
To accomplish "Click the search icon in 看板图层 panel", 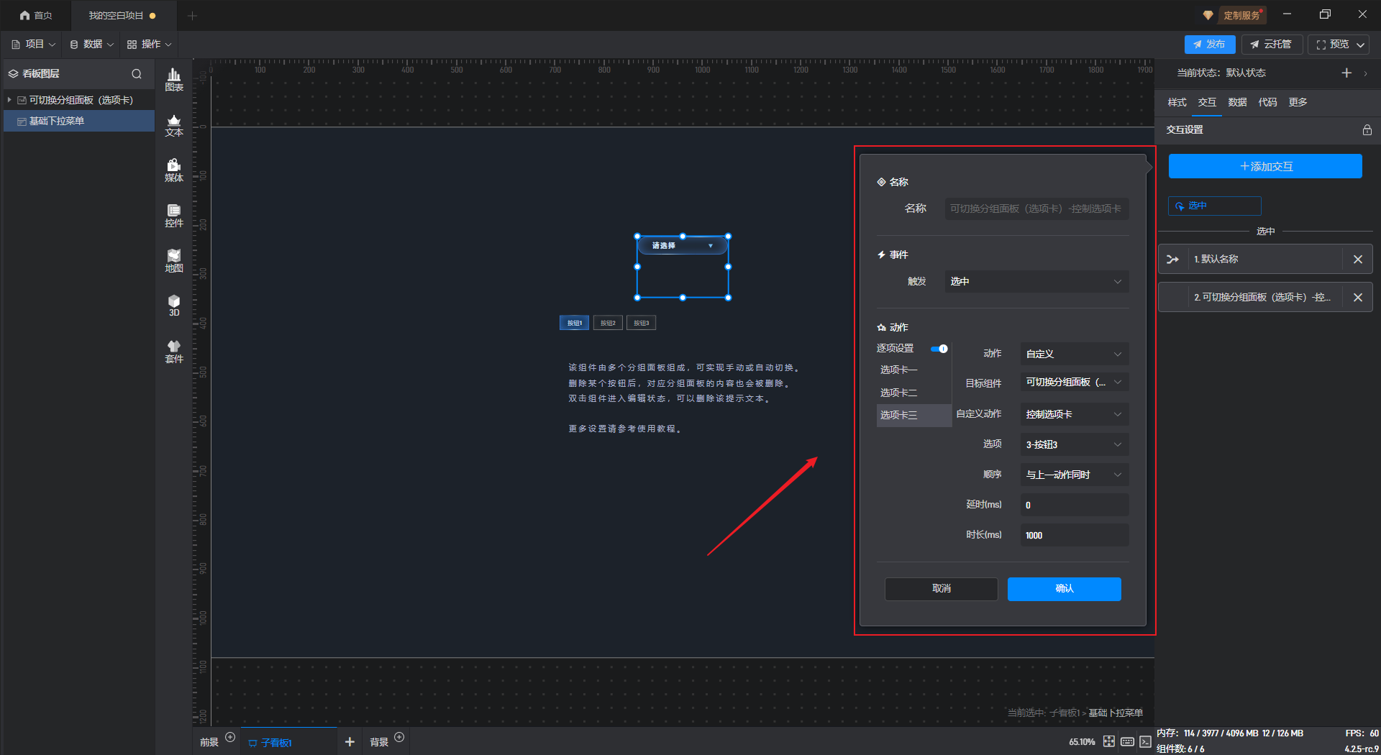I will (137, 73).
